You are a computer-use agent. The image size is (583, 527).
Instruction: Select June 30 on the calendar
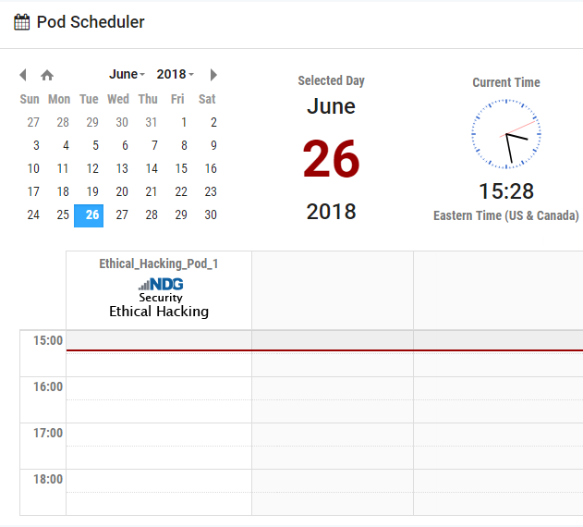tap(211, 214)
